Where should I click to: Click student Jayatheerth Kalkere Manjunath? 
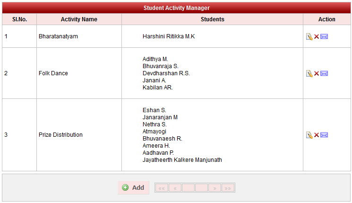click(x=182, y=160)
